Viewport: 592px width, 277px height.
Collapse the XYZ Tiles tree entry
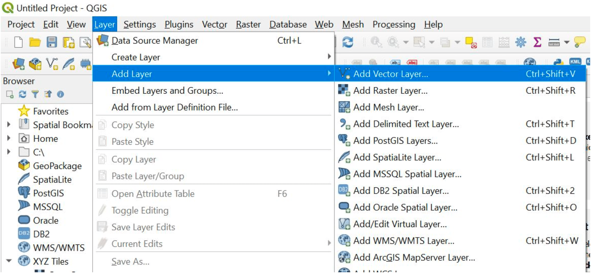[x=8, y=261]
